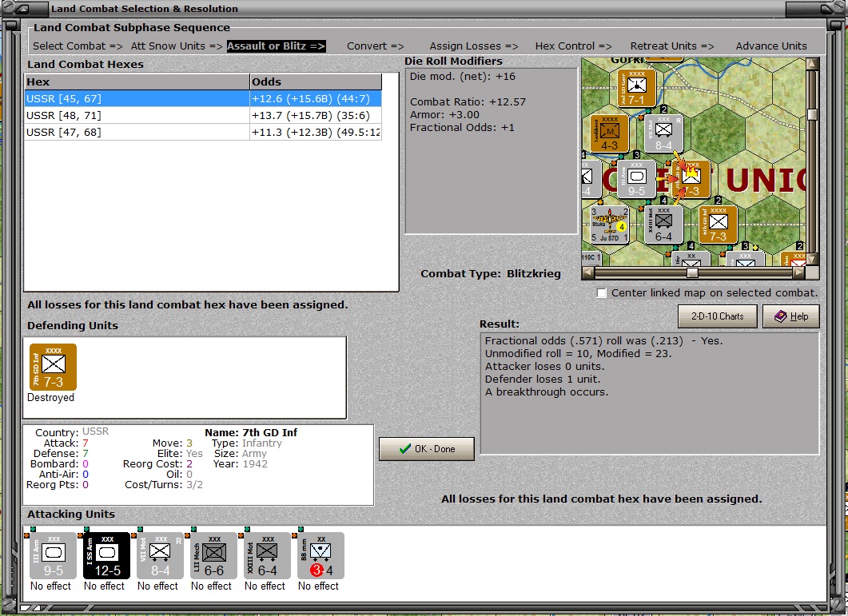Click Convert subphase label
848x616 pixels.
(376, 46)
